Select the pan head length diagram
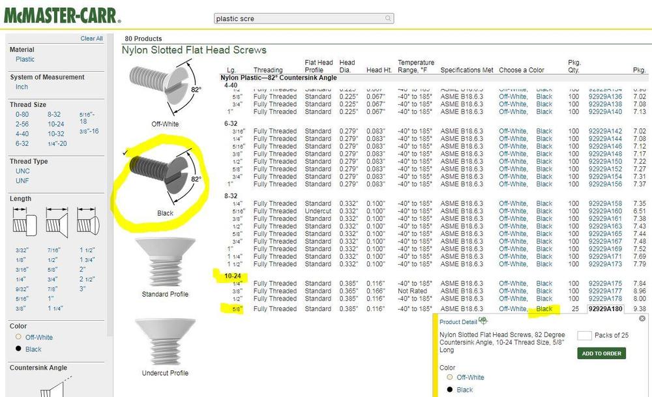The image size is (652, 397). (25, 222)
